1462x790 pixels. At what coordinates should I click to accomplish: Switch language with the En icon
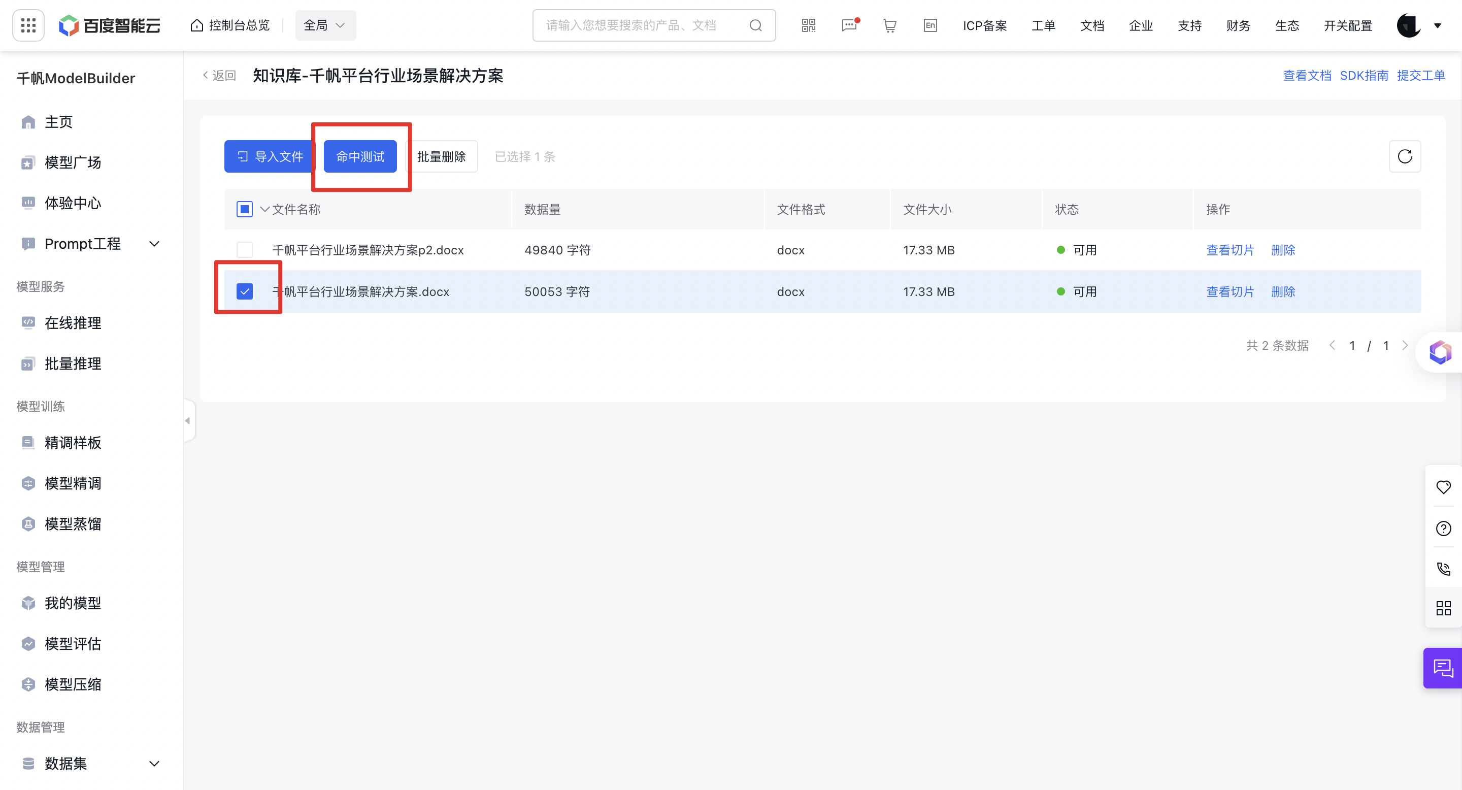pyautogui.click(x=930, y=25)
